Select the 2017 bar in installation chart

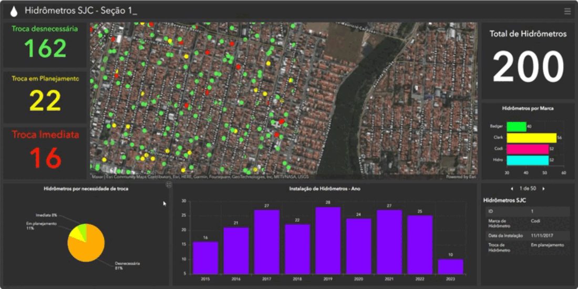[267, 242]
